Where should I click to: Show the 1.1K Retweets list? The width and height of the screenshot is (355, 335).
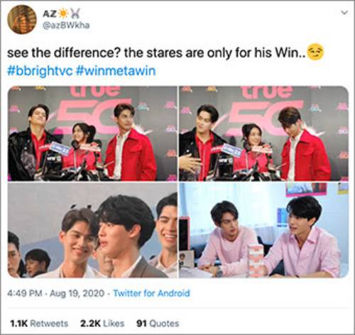pos(39,323)
